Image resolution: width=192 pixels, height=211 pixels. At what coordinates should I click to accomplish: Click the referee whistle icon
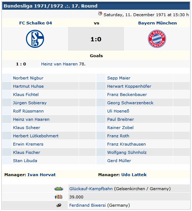[x=59, y=205]
